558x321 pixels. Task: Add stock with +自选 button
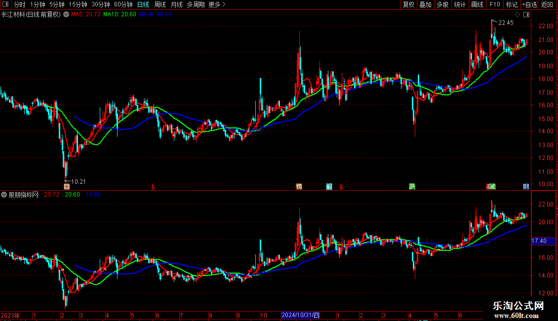(529, 4)
